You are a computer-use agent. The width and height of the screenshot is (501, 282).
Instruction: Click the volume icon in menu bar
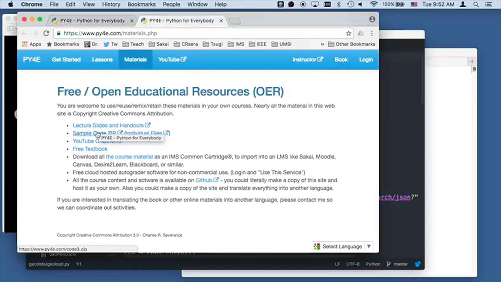pyautogui.click(x=360, y=4)
